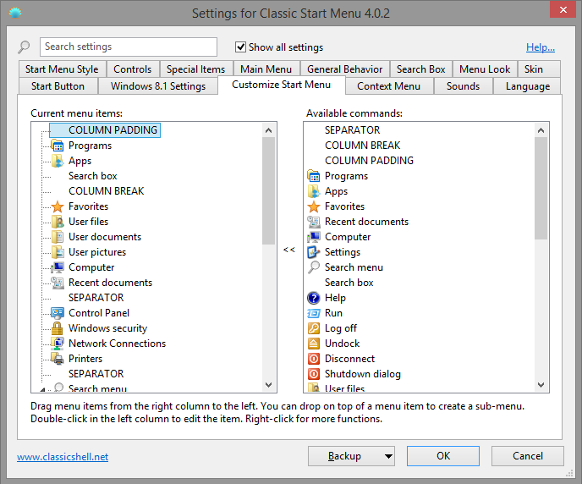Go to the General Behavior tab
Viewport: 582px width, 484px height.
coord(345,69)
